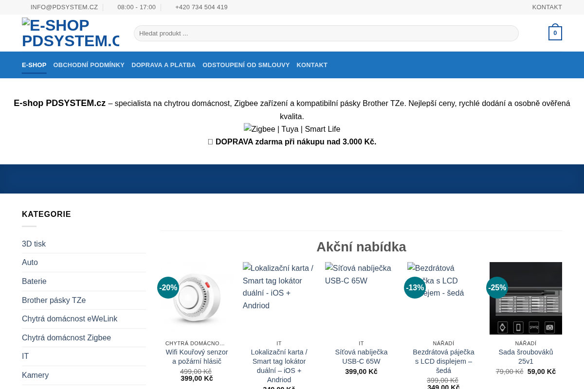
Task: Click the -20% sale badge
Action: tap(168, 287)
